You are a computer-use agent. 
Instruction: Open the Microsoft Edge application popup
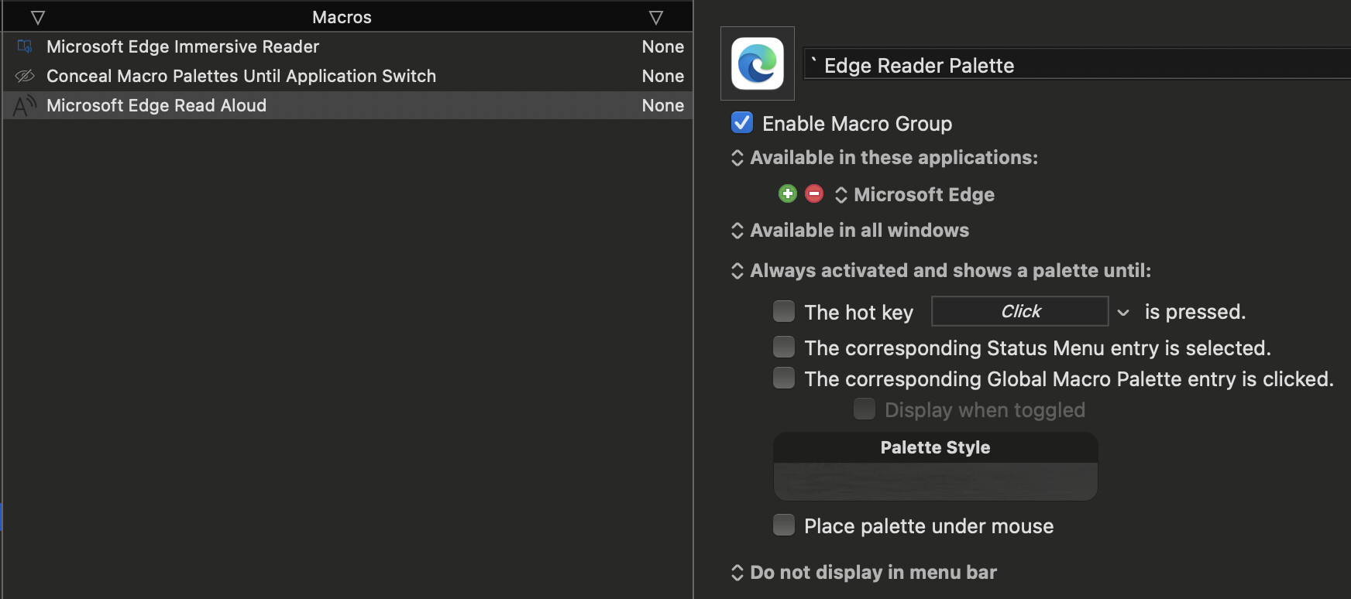(915, 194)
